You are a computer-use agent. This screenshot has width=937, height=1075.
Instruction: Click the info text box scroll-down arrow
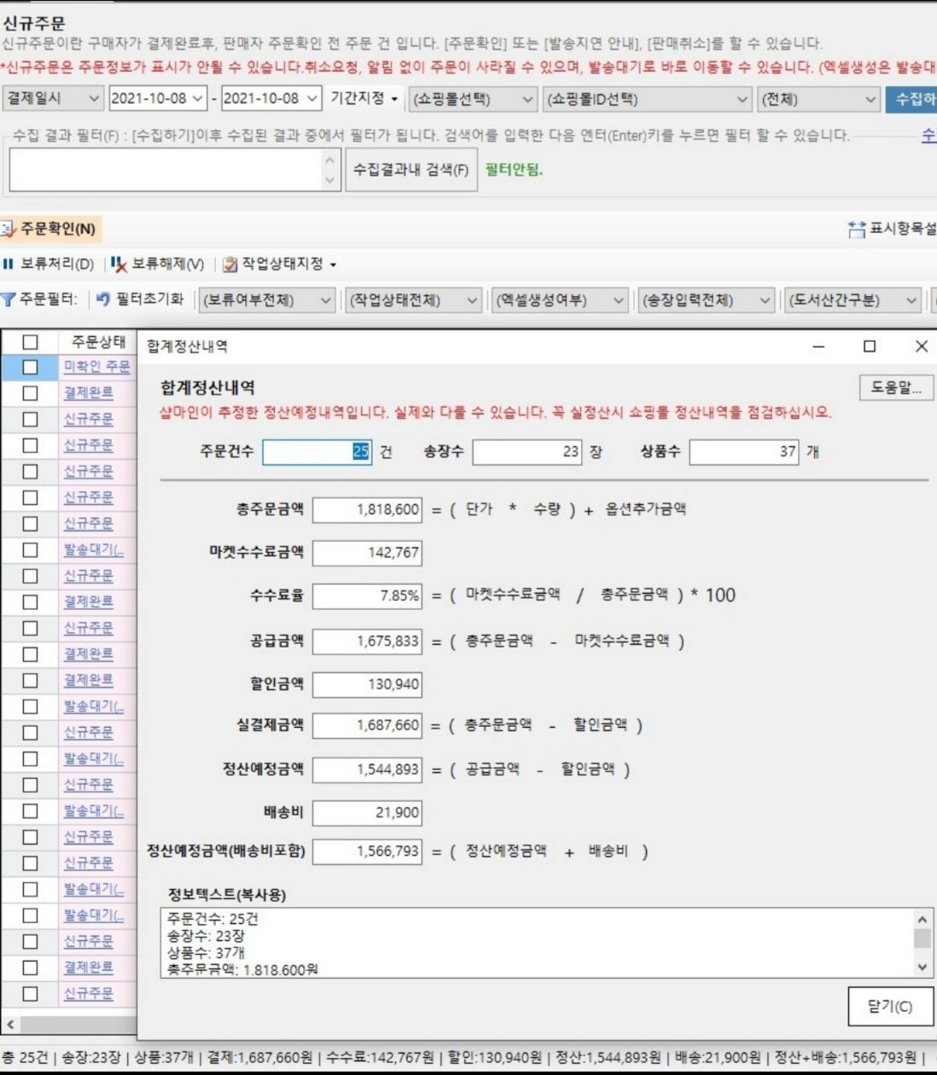[922, 967]
